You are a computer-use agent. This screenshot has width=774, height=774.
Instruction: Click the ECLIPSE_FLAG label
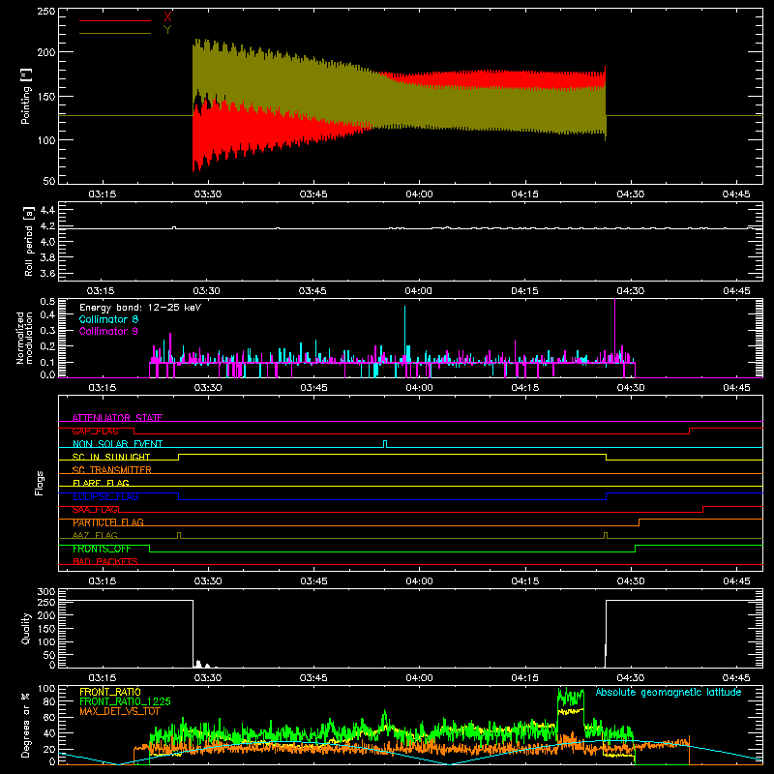tap(105, 496)
